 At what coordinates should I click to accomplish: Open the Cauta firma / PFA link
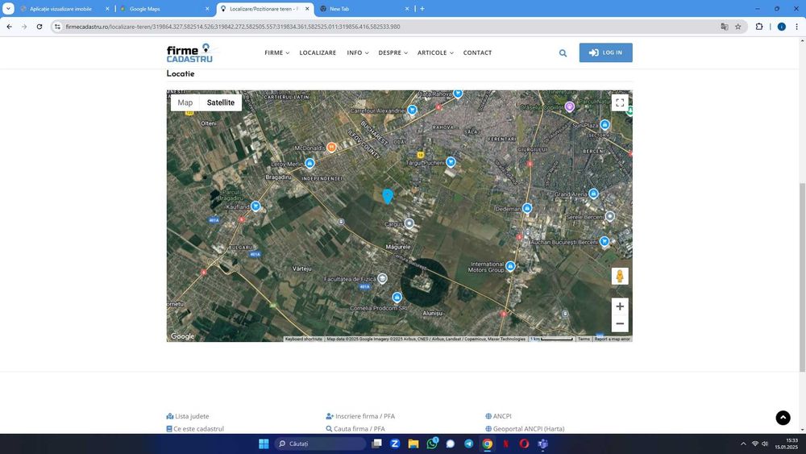point(355,429)
